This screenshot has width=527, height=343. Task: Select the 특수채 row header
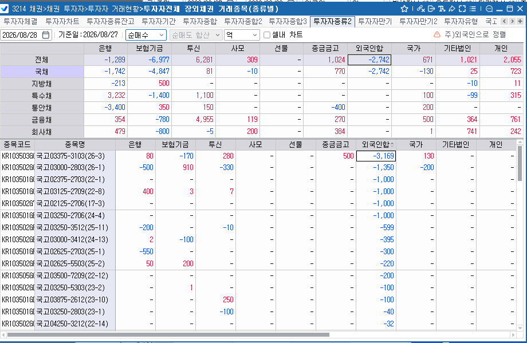tap(42, 96)
